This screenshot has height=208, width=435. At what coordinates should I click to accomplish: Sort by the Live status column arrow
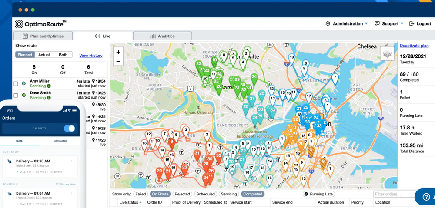pos(141,202)
